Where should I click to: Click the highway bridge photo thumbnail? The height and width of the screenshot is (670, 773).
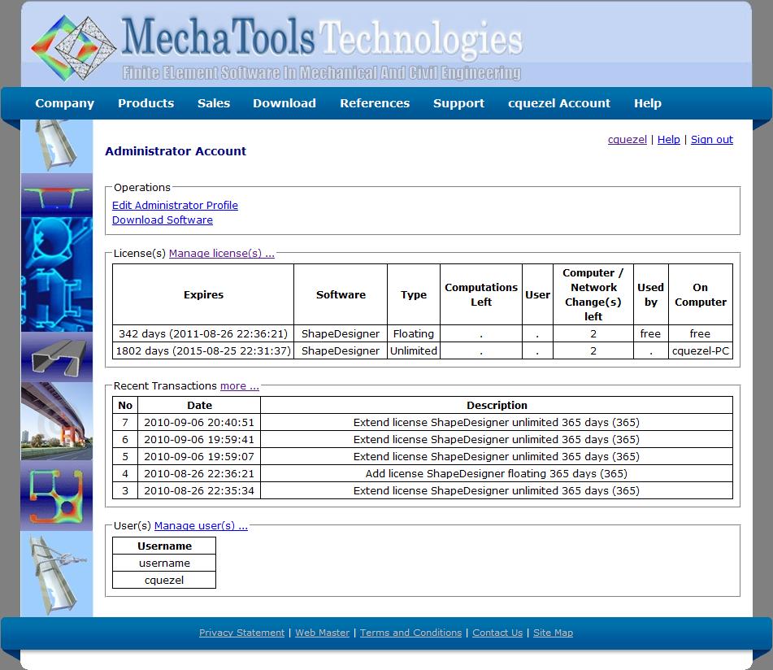57,421
